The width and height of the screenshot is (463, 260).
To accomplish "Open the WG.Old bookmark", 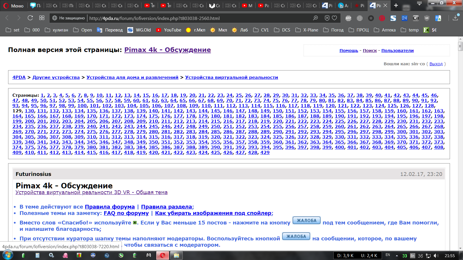I will (139, 30).
